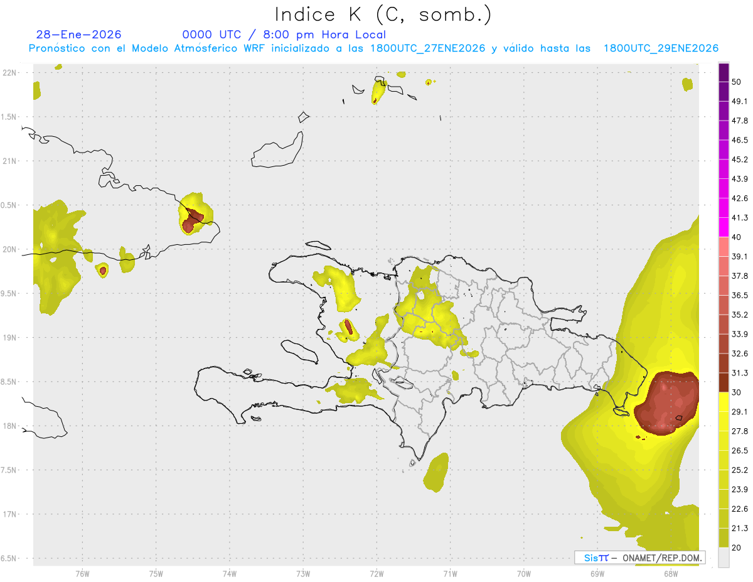Click the "40" value on the color scale
This screenshot has height=582, width=753.
(x=736, y=237)
